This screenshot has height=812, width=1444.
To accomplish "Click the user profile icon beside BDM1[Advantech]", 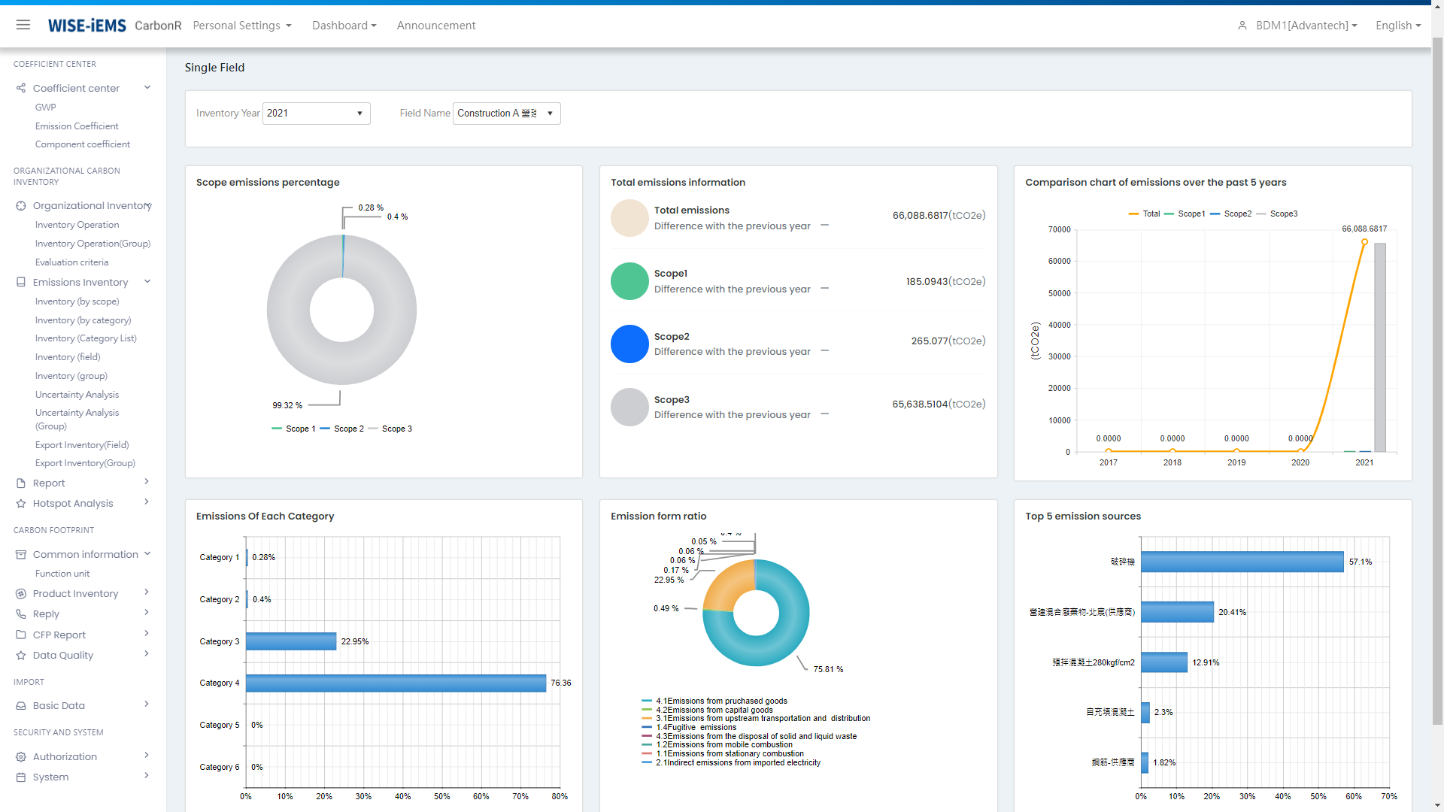I will (1242, 26).
